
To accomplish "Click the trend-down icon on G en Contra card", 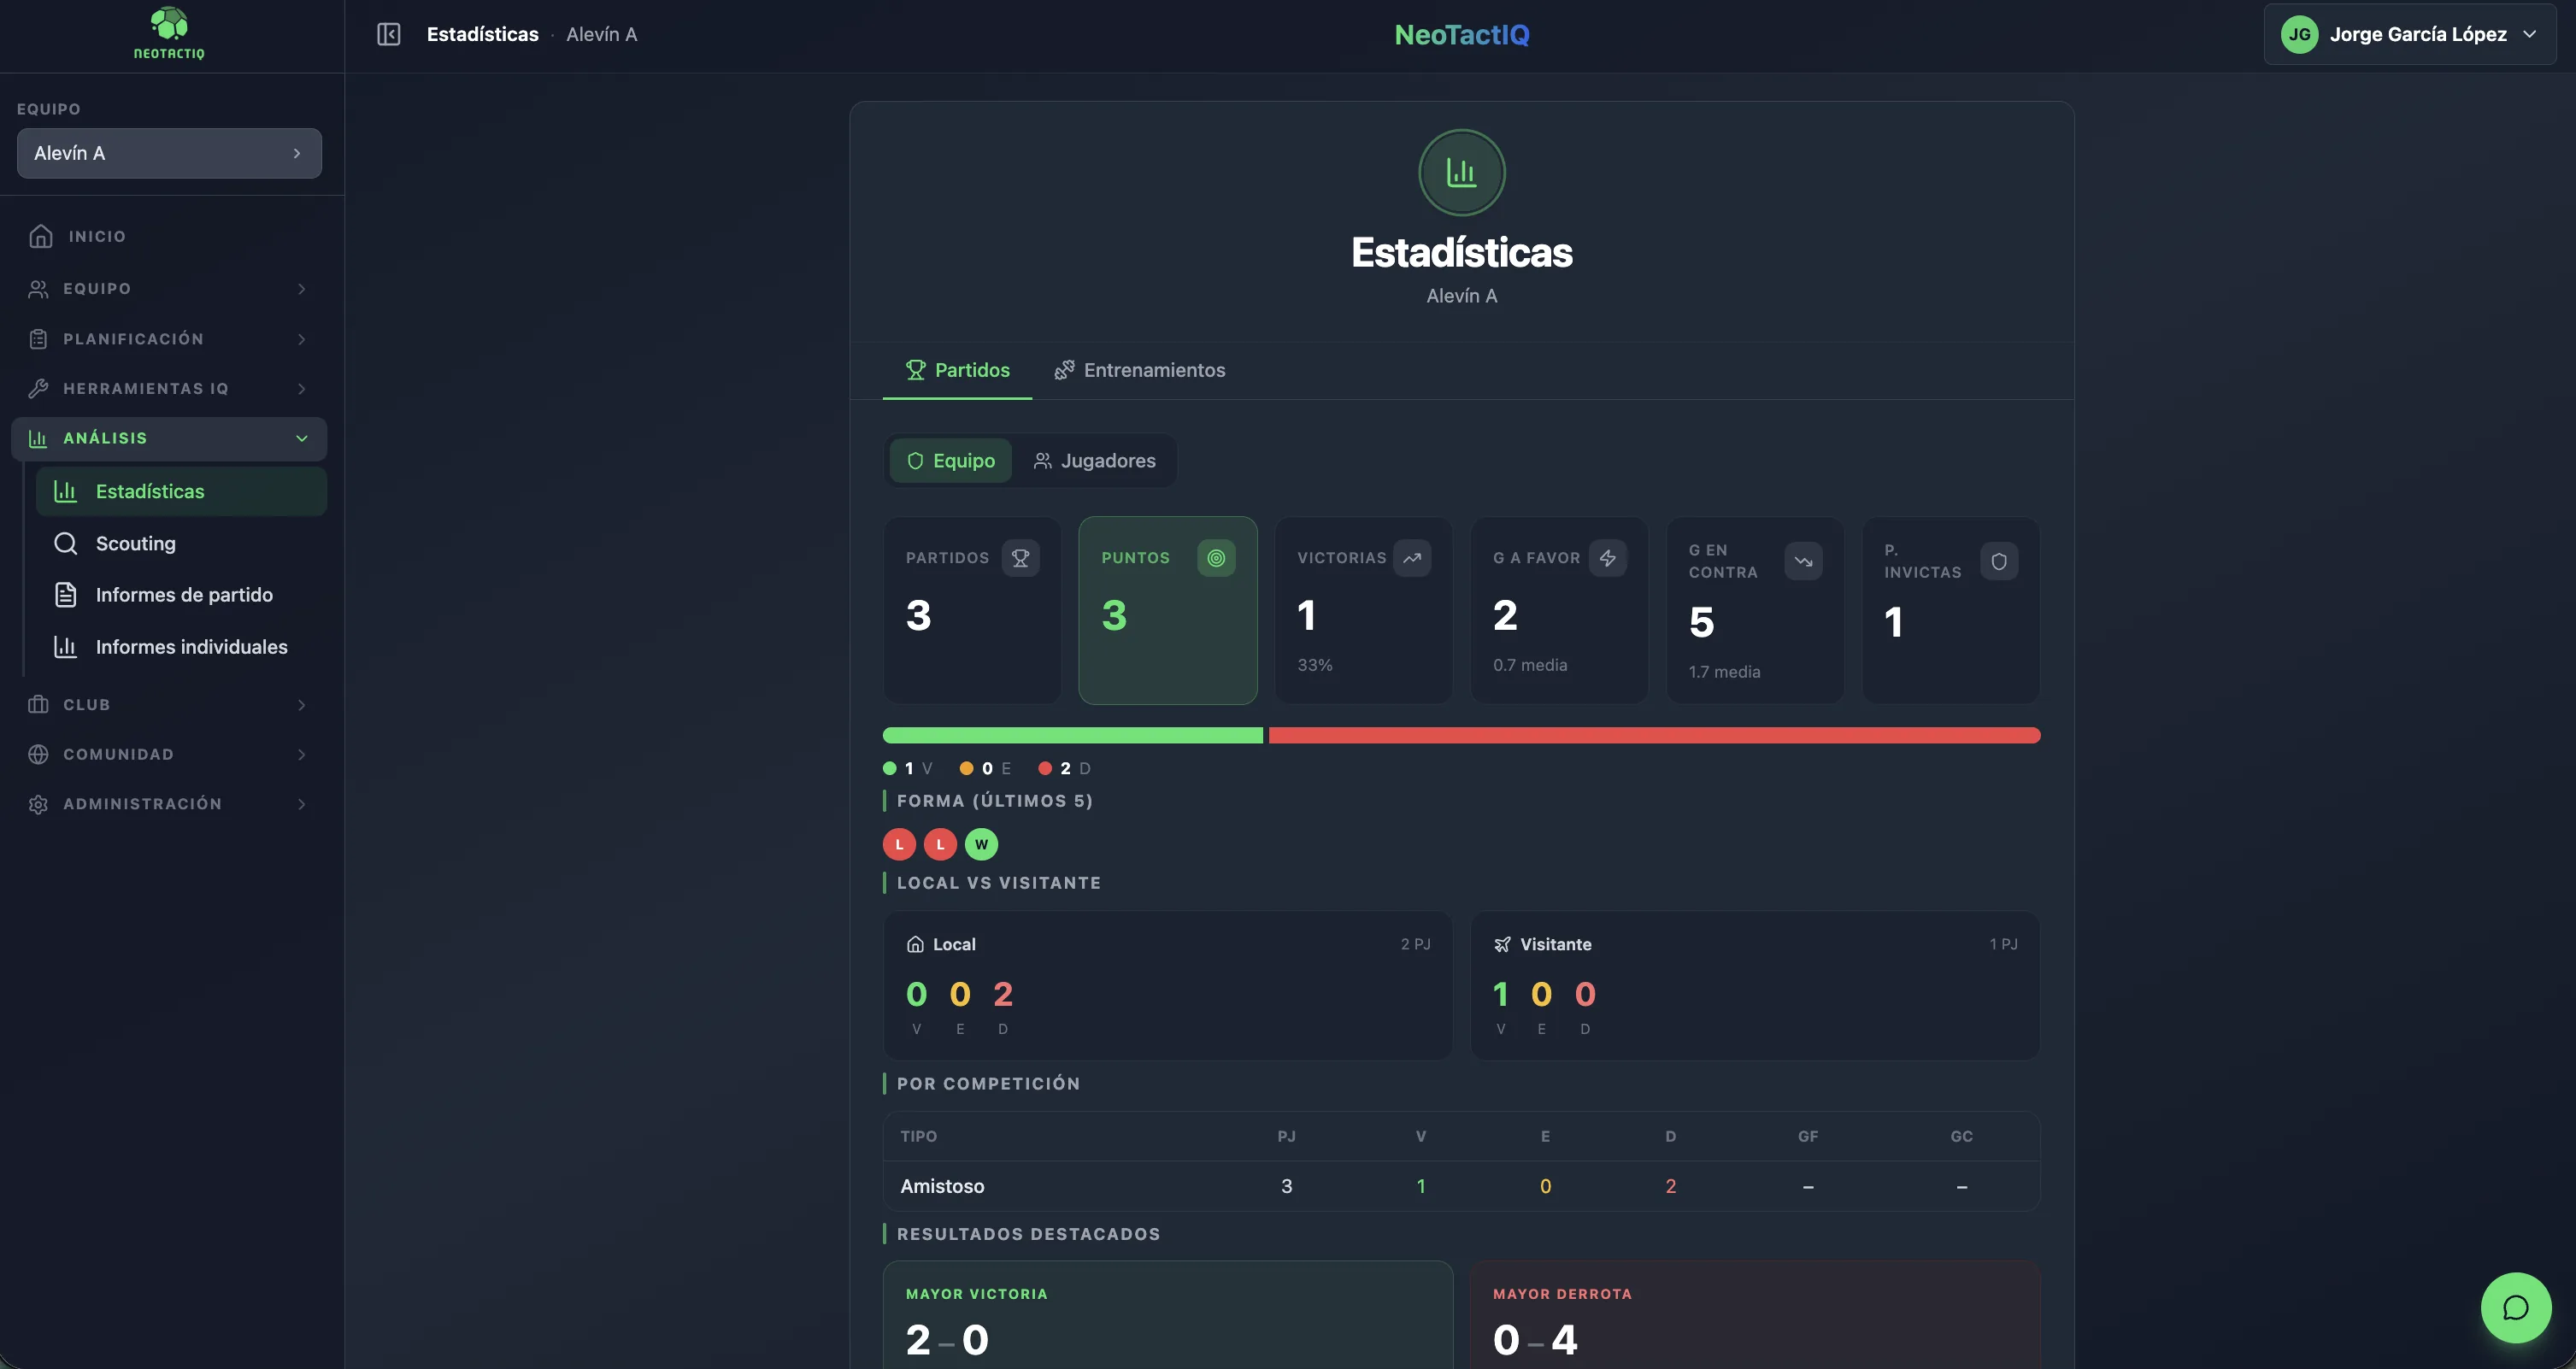I will [1803, 561].
